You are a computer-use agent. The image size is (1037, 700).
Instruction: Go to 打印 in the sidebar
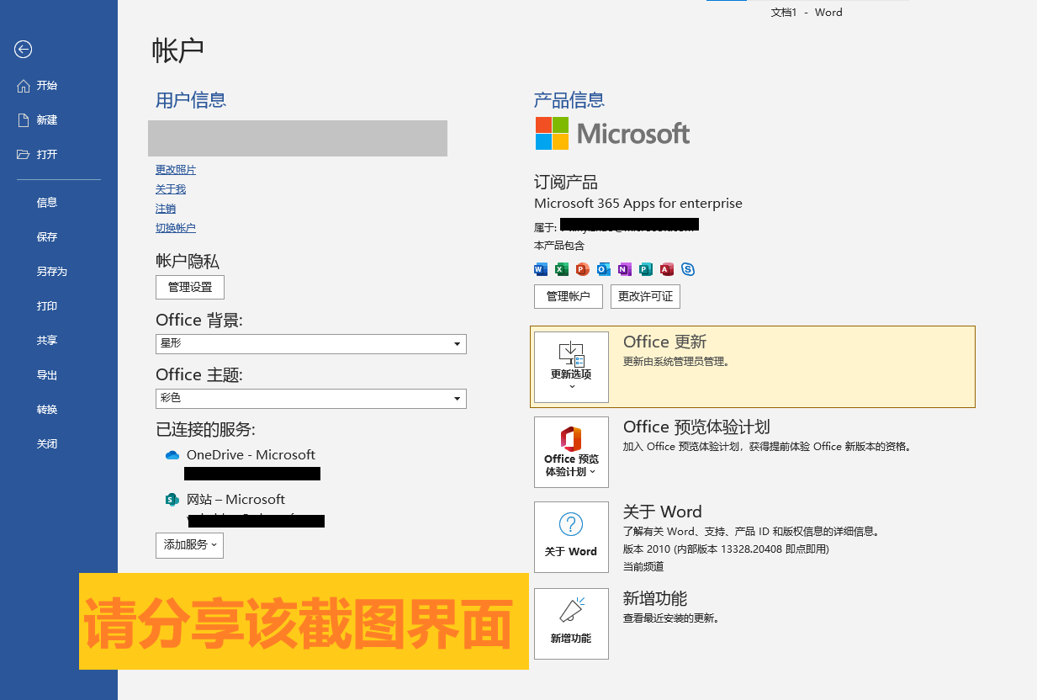pos(47,306)
